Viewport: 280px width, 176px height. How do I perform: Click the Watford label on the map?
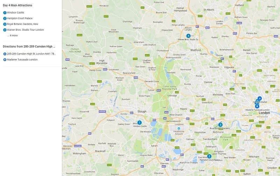pyautogui.click(x=196, y=50)
